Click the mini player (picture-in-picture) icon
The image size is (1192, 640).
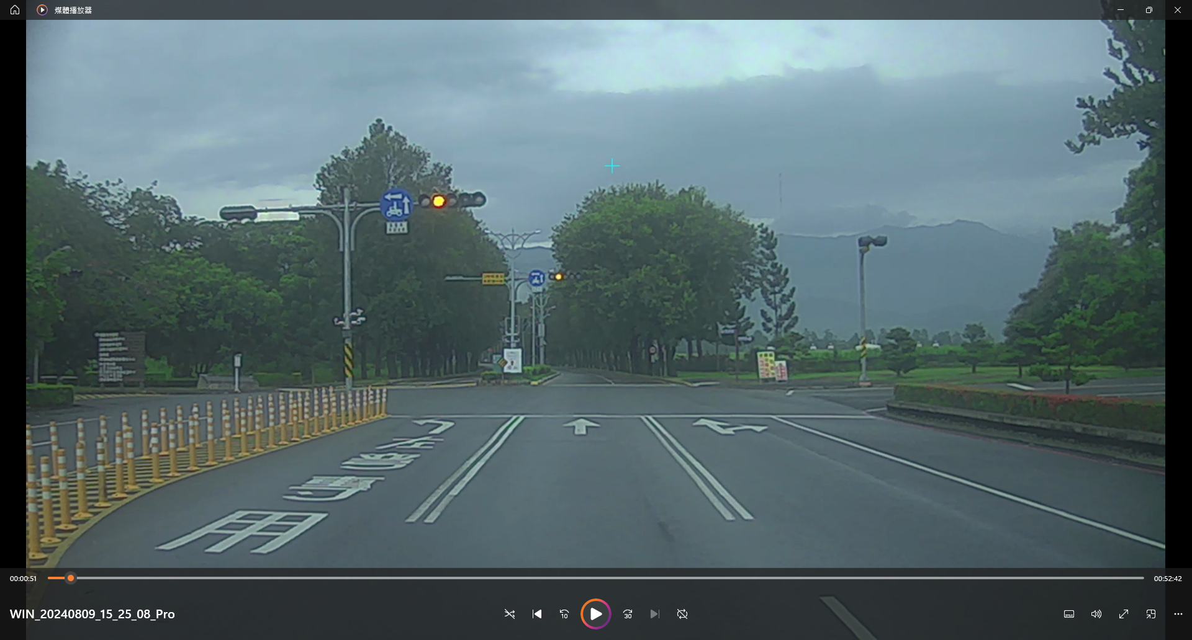(1150, 614)
